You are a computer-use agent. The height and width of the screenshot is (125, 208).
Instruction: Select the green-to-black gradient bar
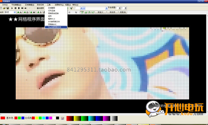pos(85,118)
